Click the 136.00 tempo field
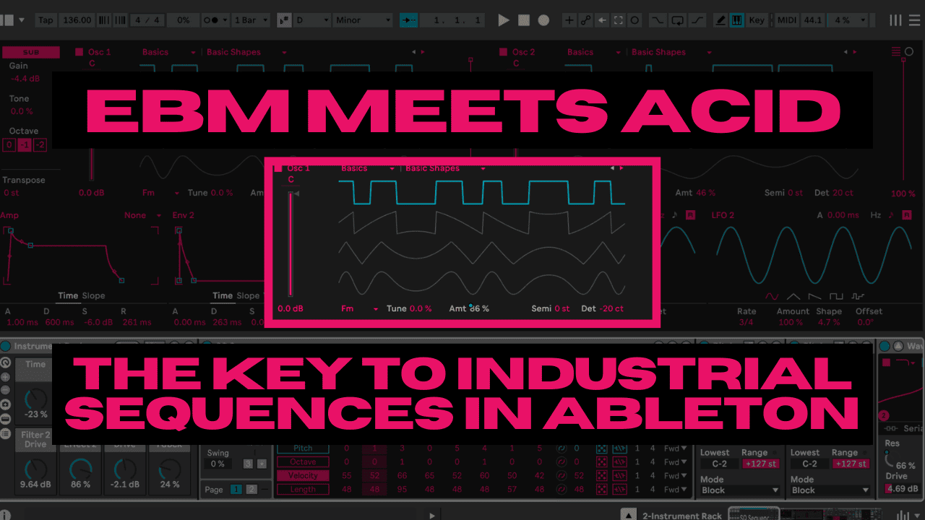Viewport: 925px width, 520px height. (76, 20)
